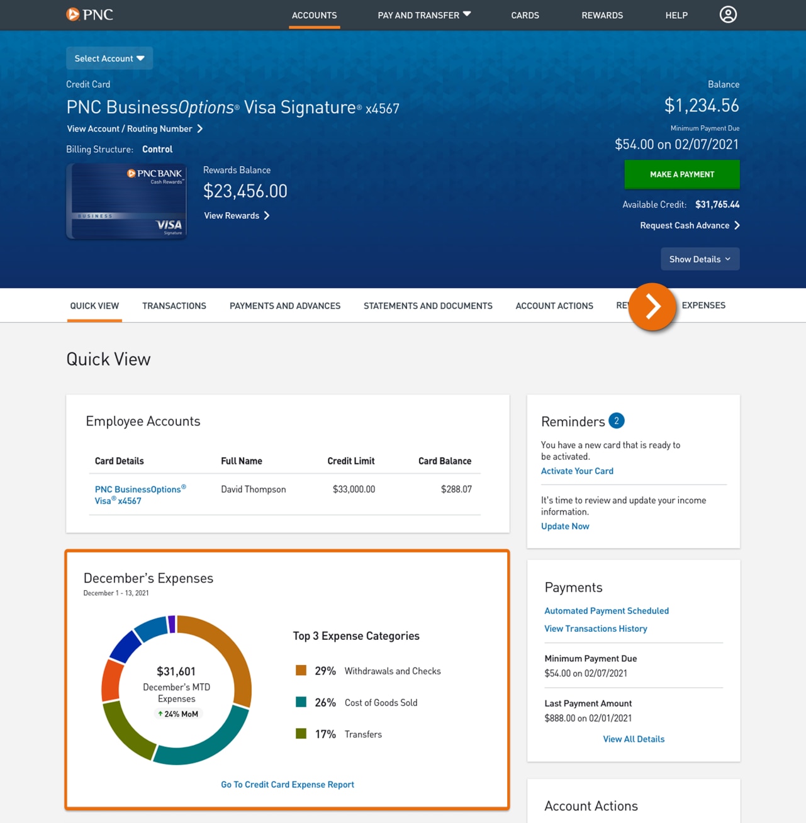
Task: Switch to the Transactions tab
Action: (x=174, y=306)
